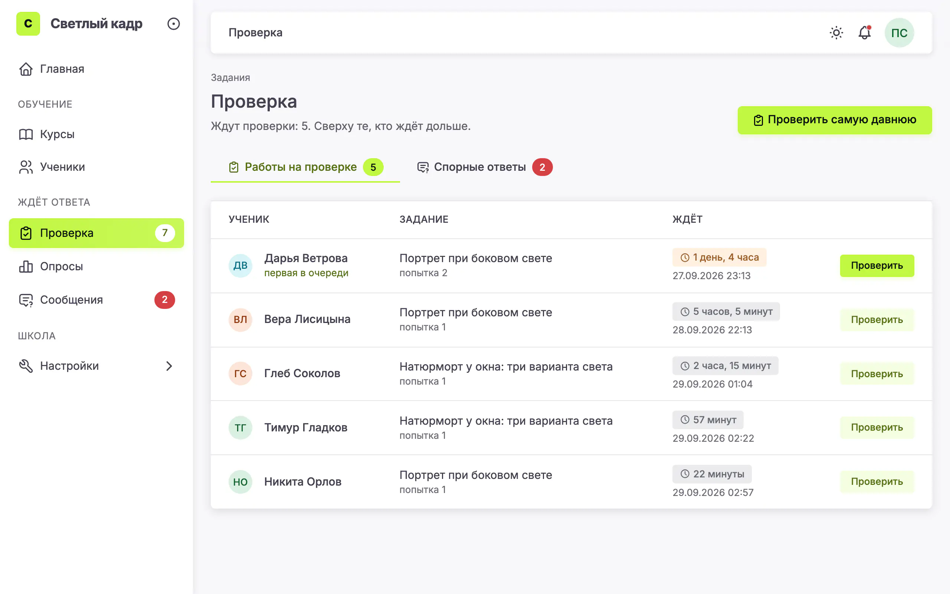Click the name Никита Орлов

pyautogui.click(x=303, y=482)
